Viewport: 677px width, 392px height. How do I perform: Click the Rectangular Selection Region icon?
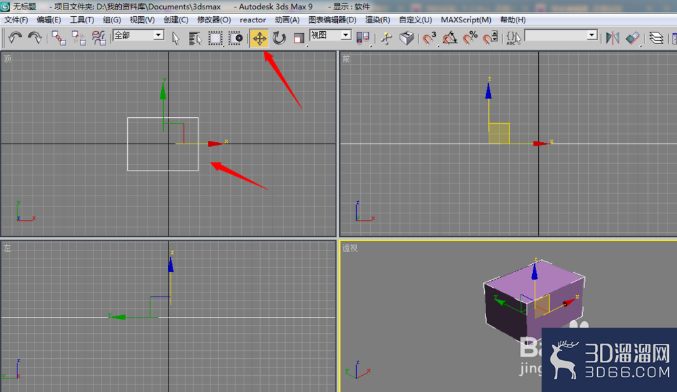215,38
